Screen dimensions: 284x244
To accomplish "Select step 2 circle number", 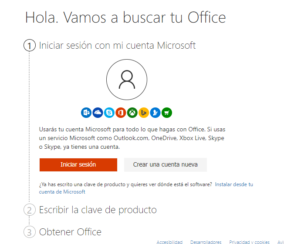I will point(29,210).
